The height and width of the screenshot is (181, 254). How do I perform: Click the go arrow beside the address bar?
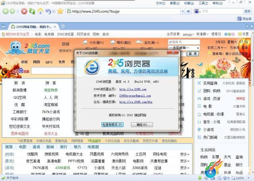(188, 11)
